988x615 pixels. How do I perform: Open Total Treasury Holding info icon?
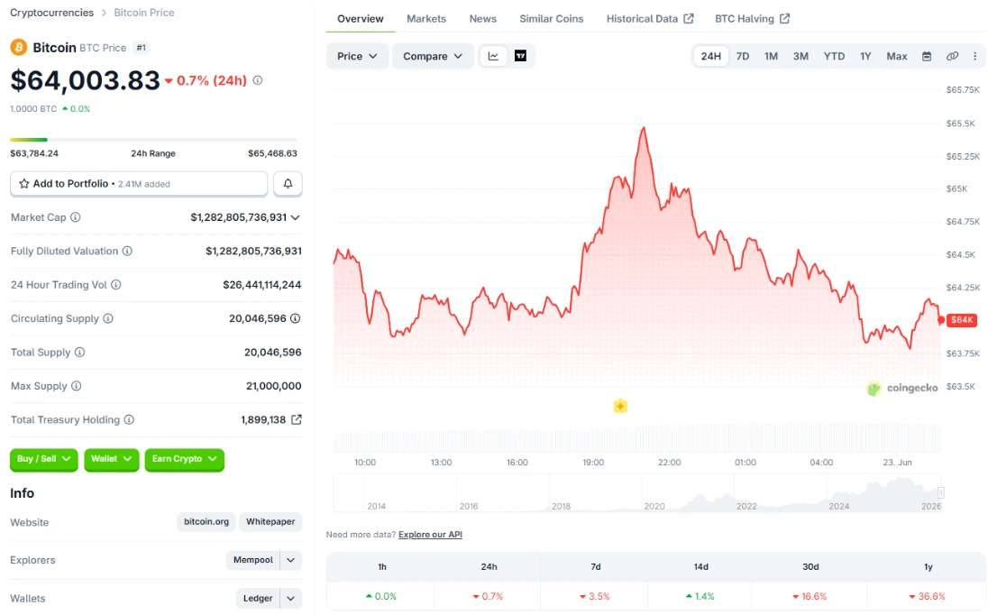click(129, 419)
